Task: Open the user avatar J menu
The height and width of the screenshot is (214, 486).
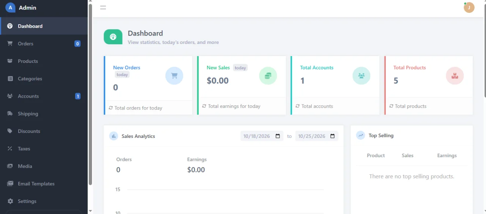Action: (x=469, y=7)
